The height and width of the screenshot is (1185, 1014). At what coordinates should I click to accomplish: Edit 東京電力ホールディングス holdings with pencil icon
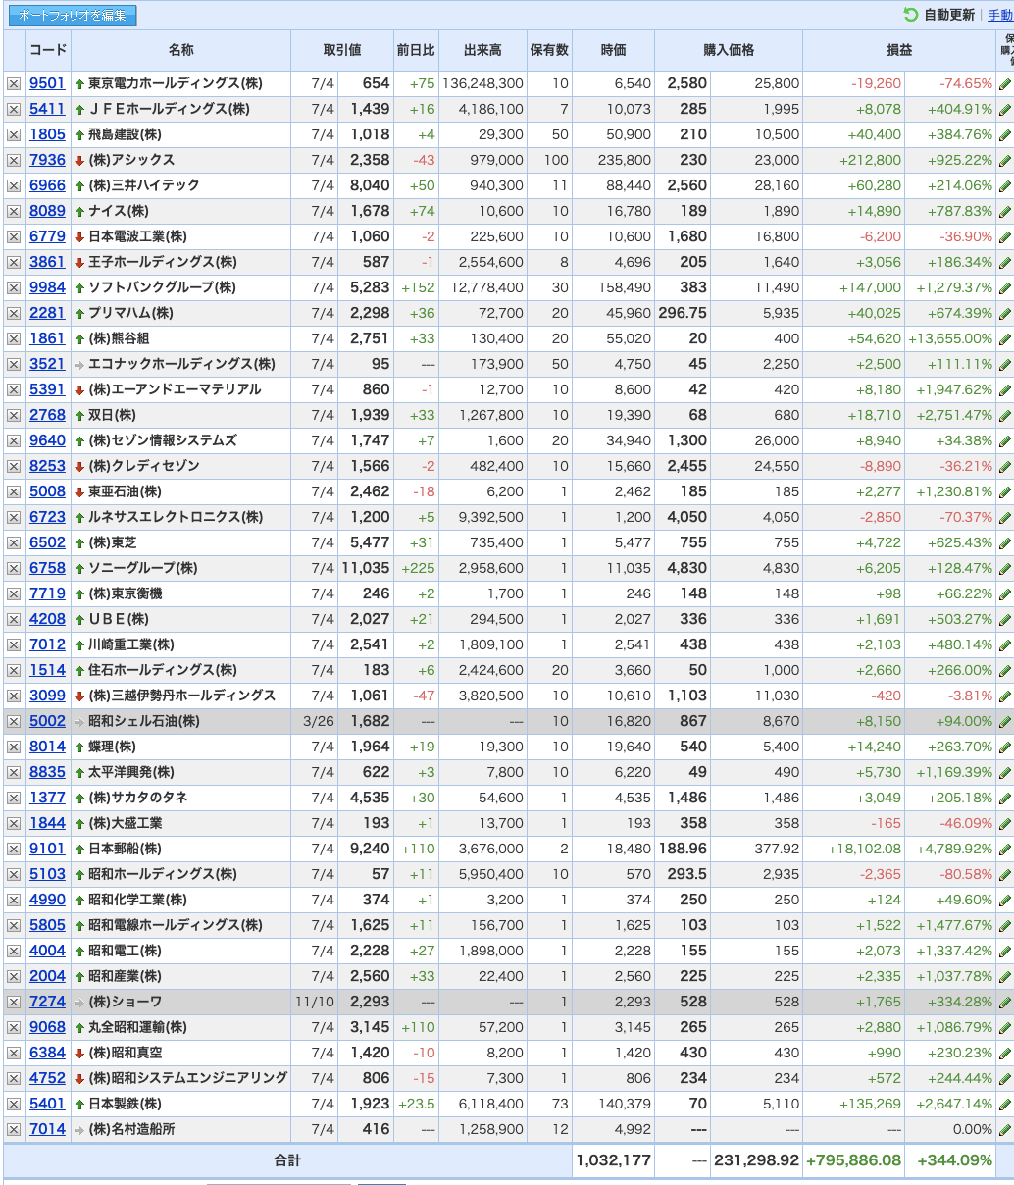coord(1005,83)
